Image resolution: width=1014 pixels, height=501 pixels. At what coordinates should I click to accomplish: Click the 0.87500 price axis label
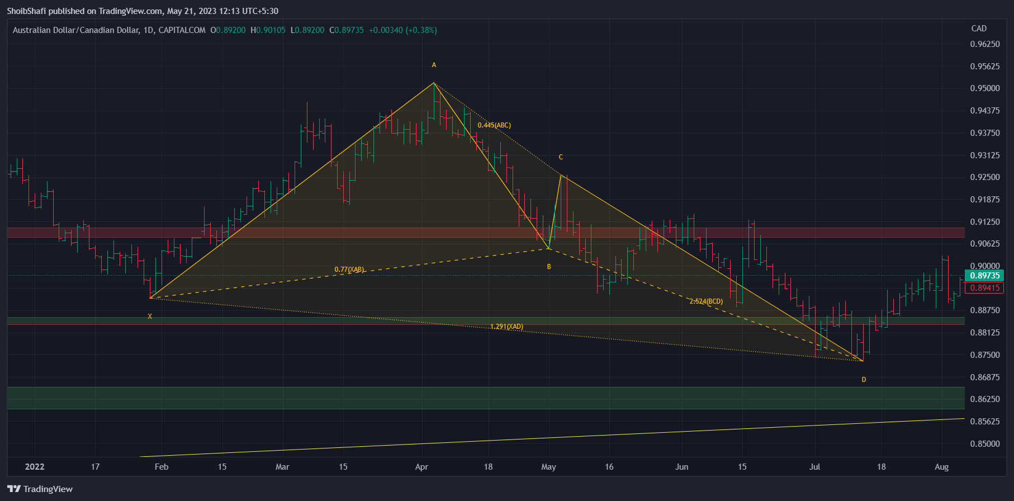[x=985, y=355]
